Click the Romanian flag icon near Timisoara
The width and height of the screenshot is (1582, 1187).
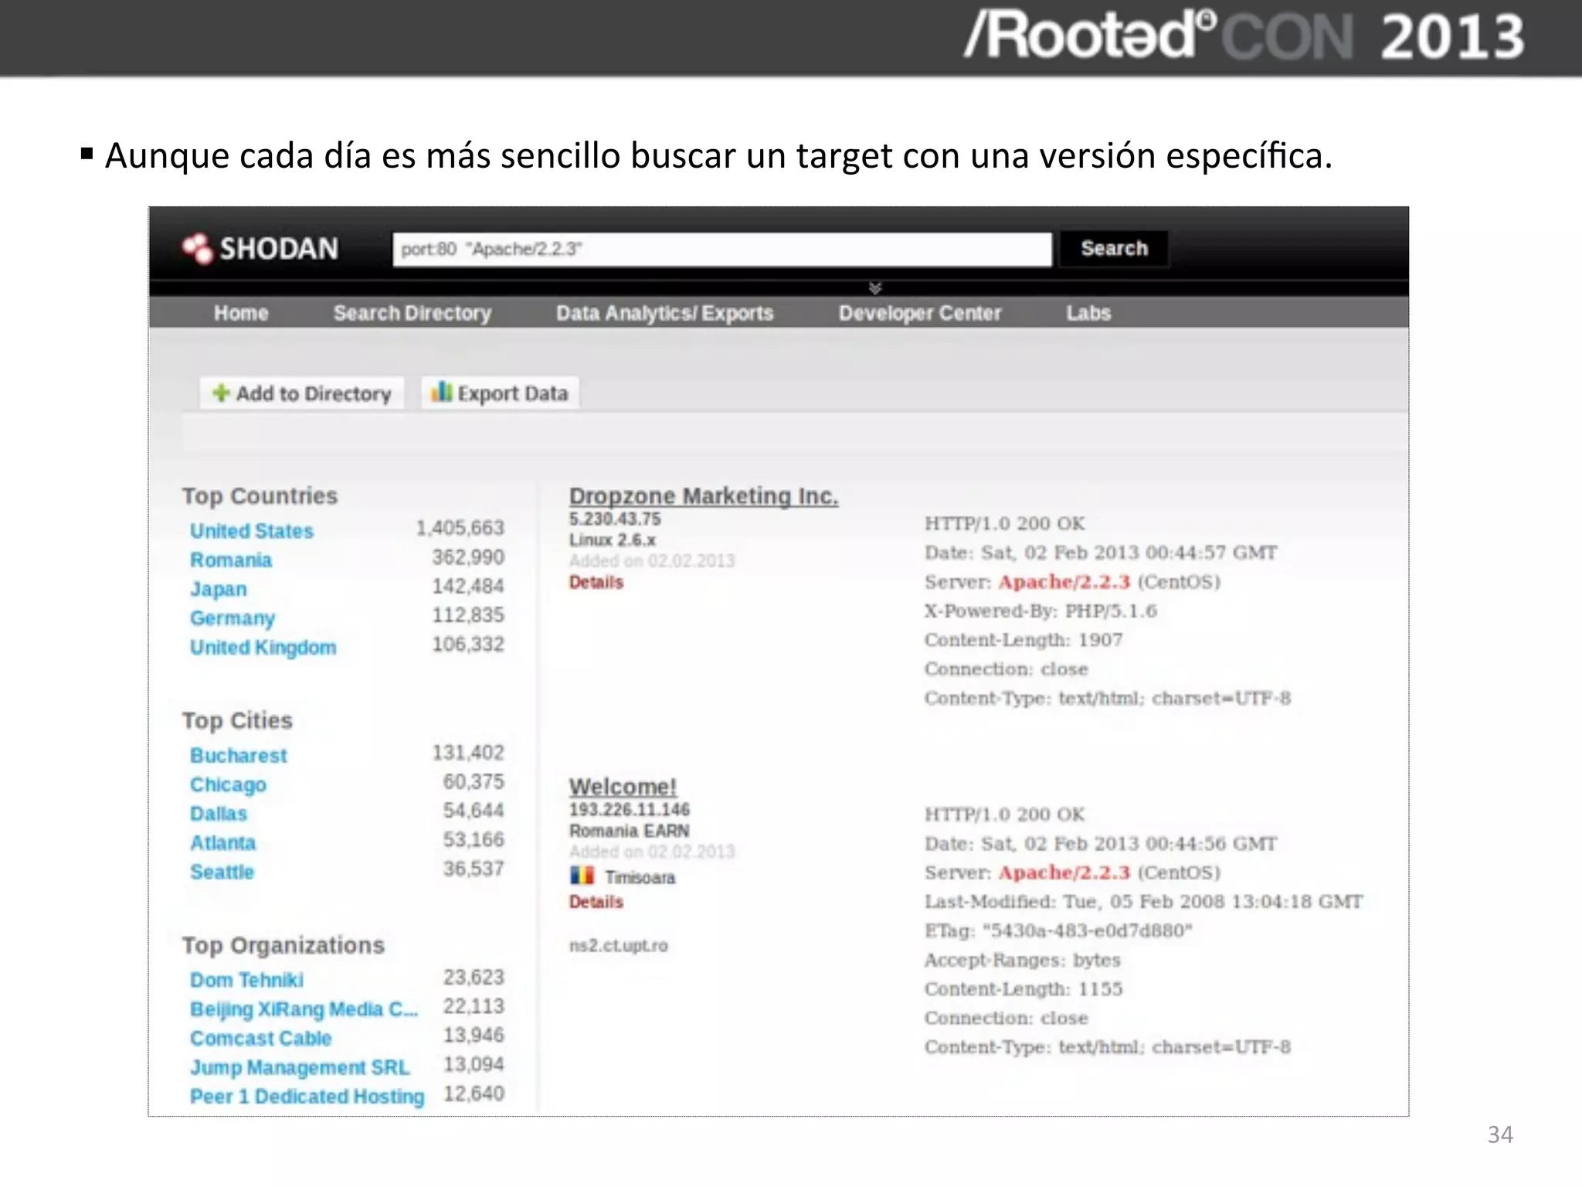click(x=582, y=876)
